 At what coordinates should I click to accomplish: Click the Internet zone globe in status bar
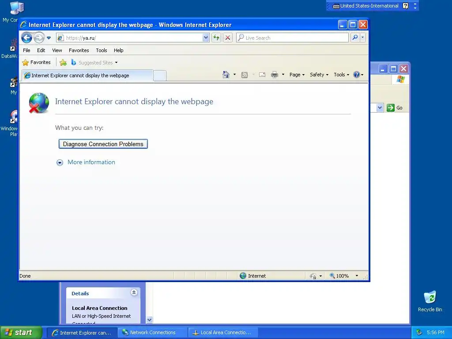(243, 276)
